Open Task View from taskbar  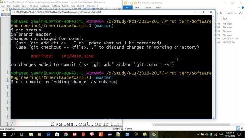click(21, 135)
